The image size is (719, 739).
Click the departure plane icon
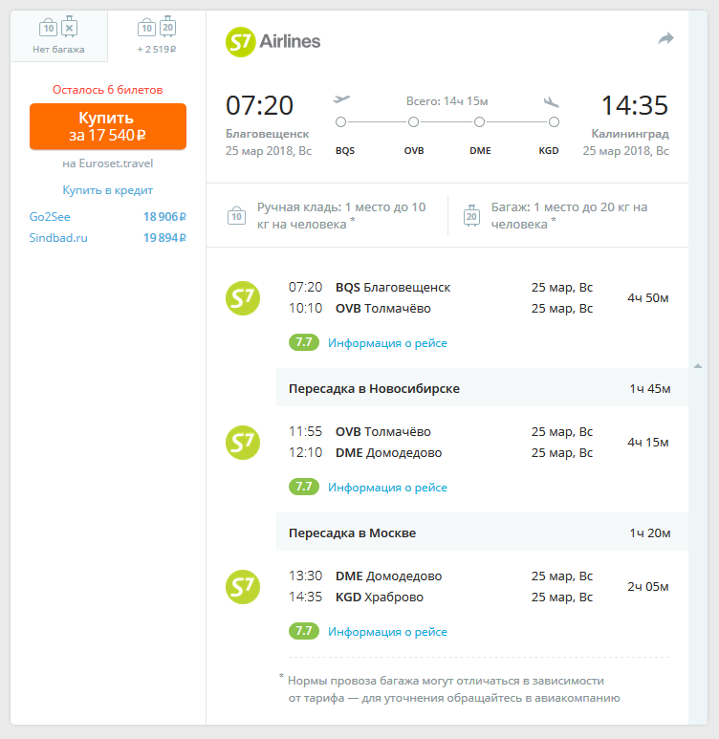[341, 99]
